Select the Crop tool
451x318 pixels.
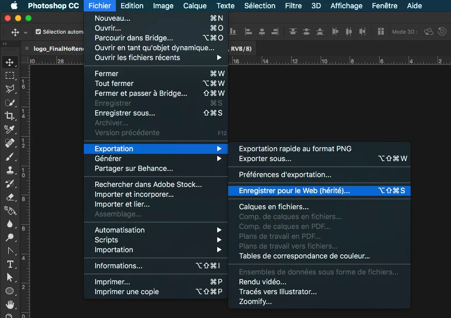pos(10,116)
